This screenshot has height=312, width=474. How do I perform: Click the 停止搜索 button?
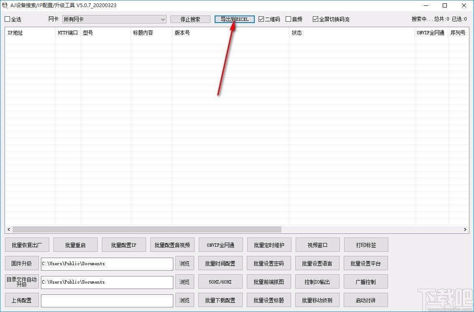coord(190,19)
